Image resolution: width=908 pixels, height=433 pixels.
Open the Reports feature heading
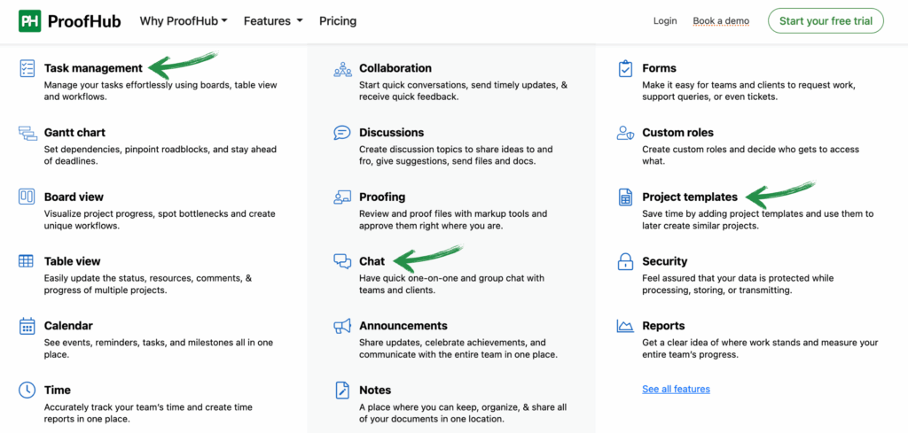[663, 326]
